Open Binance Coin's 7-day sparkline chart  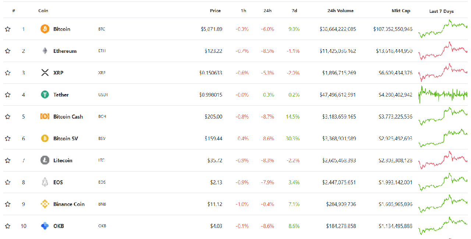pos(443,204)
